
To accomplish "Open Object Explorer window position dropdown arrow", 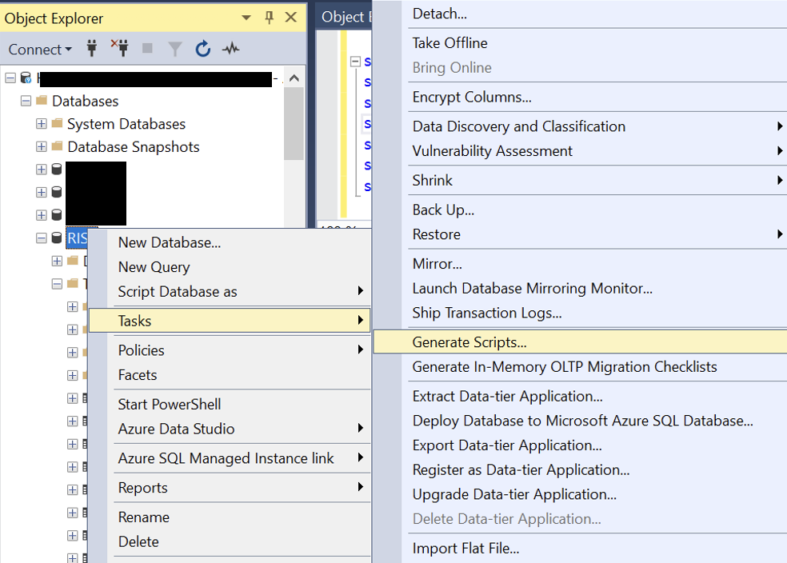I will (248, 17).
